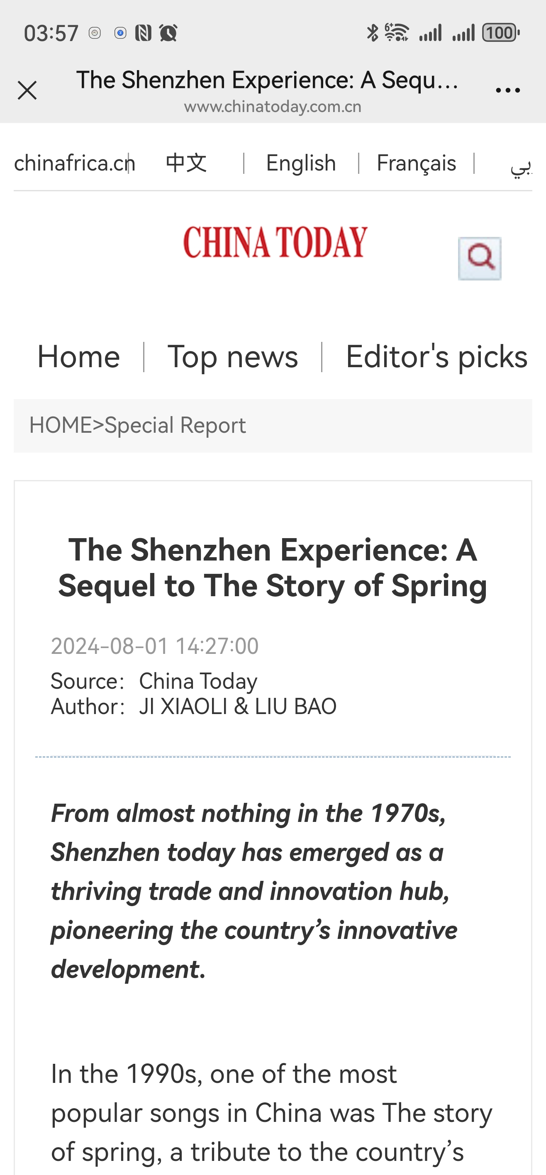Image resolution: width=546 pixels, height=1175 pixels.
Task: Click HOME in the breadcrumb
Action: pyautogui.click(x=61, y=425)
